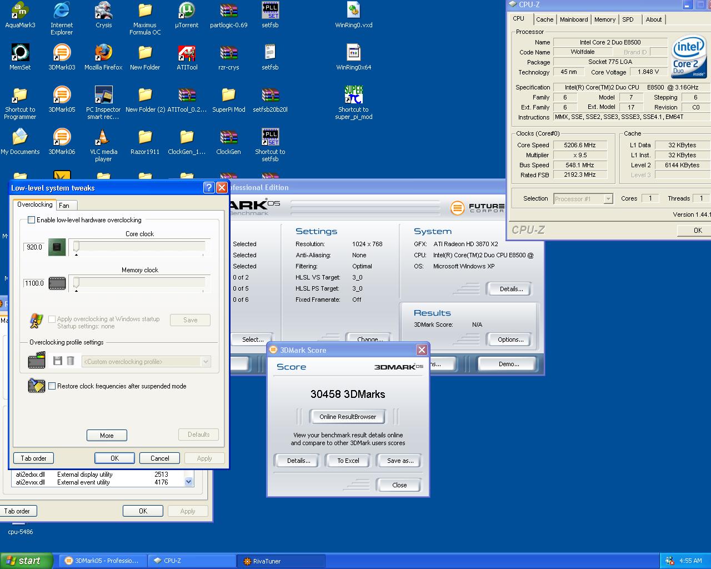Select the SuperPi Mod folder icon
Viewport: 711px width, 569px height.
pos(228,100)
